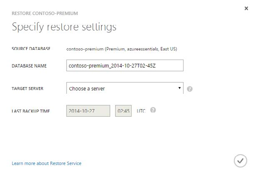Viewport: 253px width, 175px height.
Task: Select the 02:45 backup time field
Action: (124, 111)
